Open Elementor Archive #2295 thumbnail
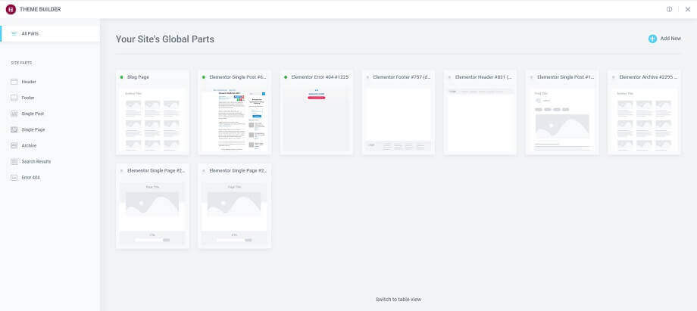697x311 pixels. point(644,120)
